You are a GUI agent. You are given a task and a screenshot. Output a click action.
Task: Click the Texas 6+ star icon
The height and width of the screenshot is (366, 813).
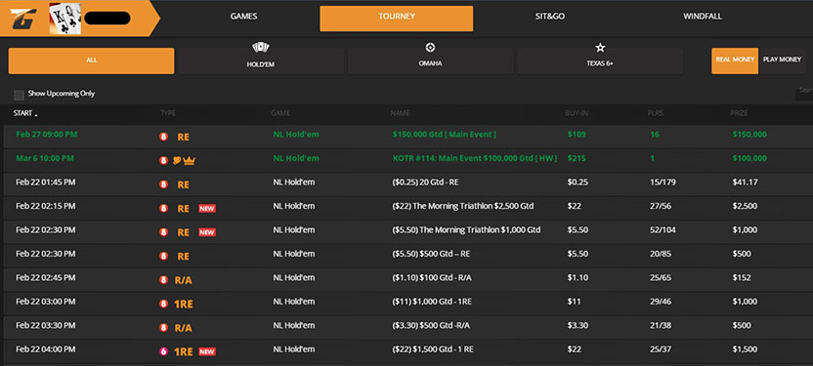600,48
